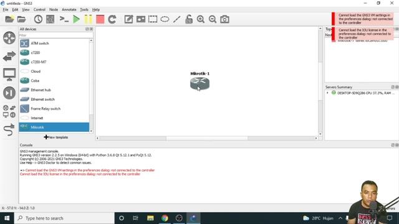This screenshot has height=224, width=399.
Task: Open the Annotate menu
Action: (x=69, y=10)
